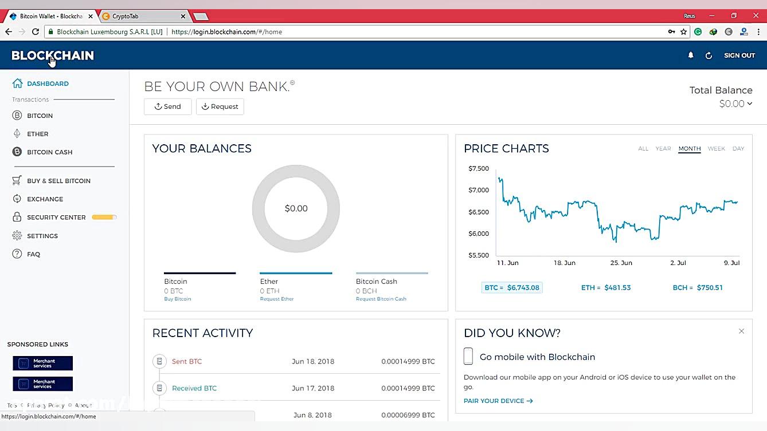Select BCH price chart
The image size is (767, 431).
tap(698, 288)
